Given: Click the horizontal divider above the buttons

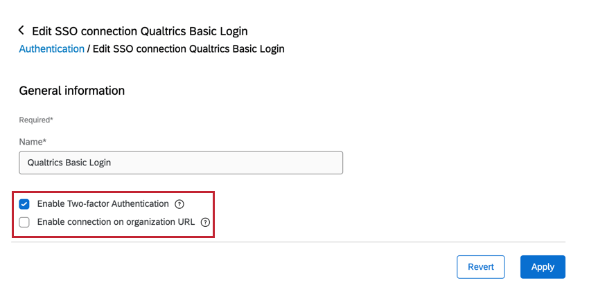Looking at the screenshot, I should click(291, 242).
